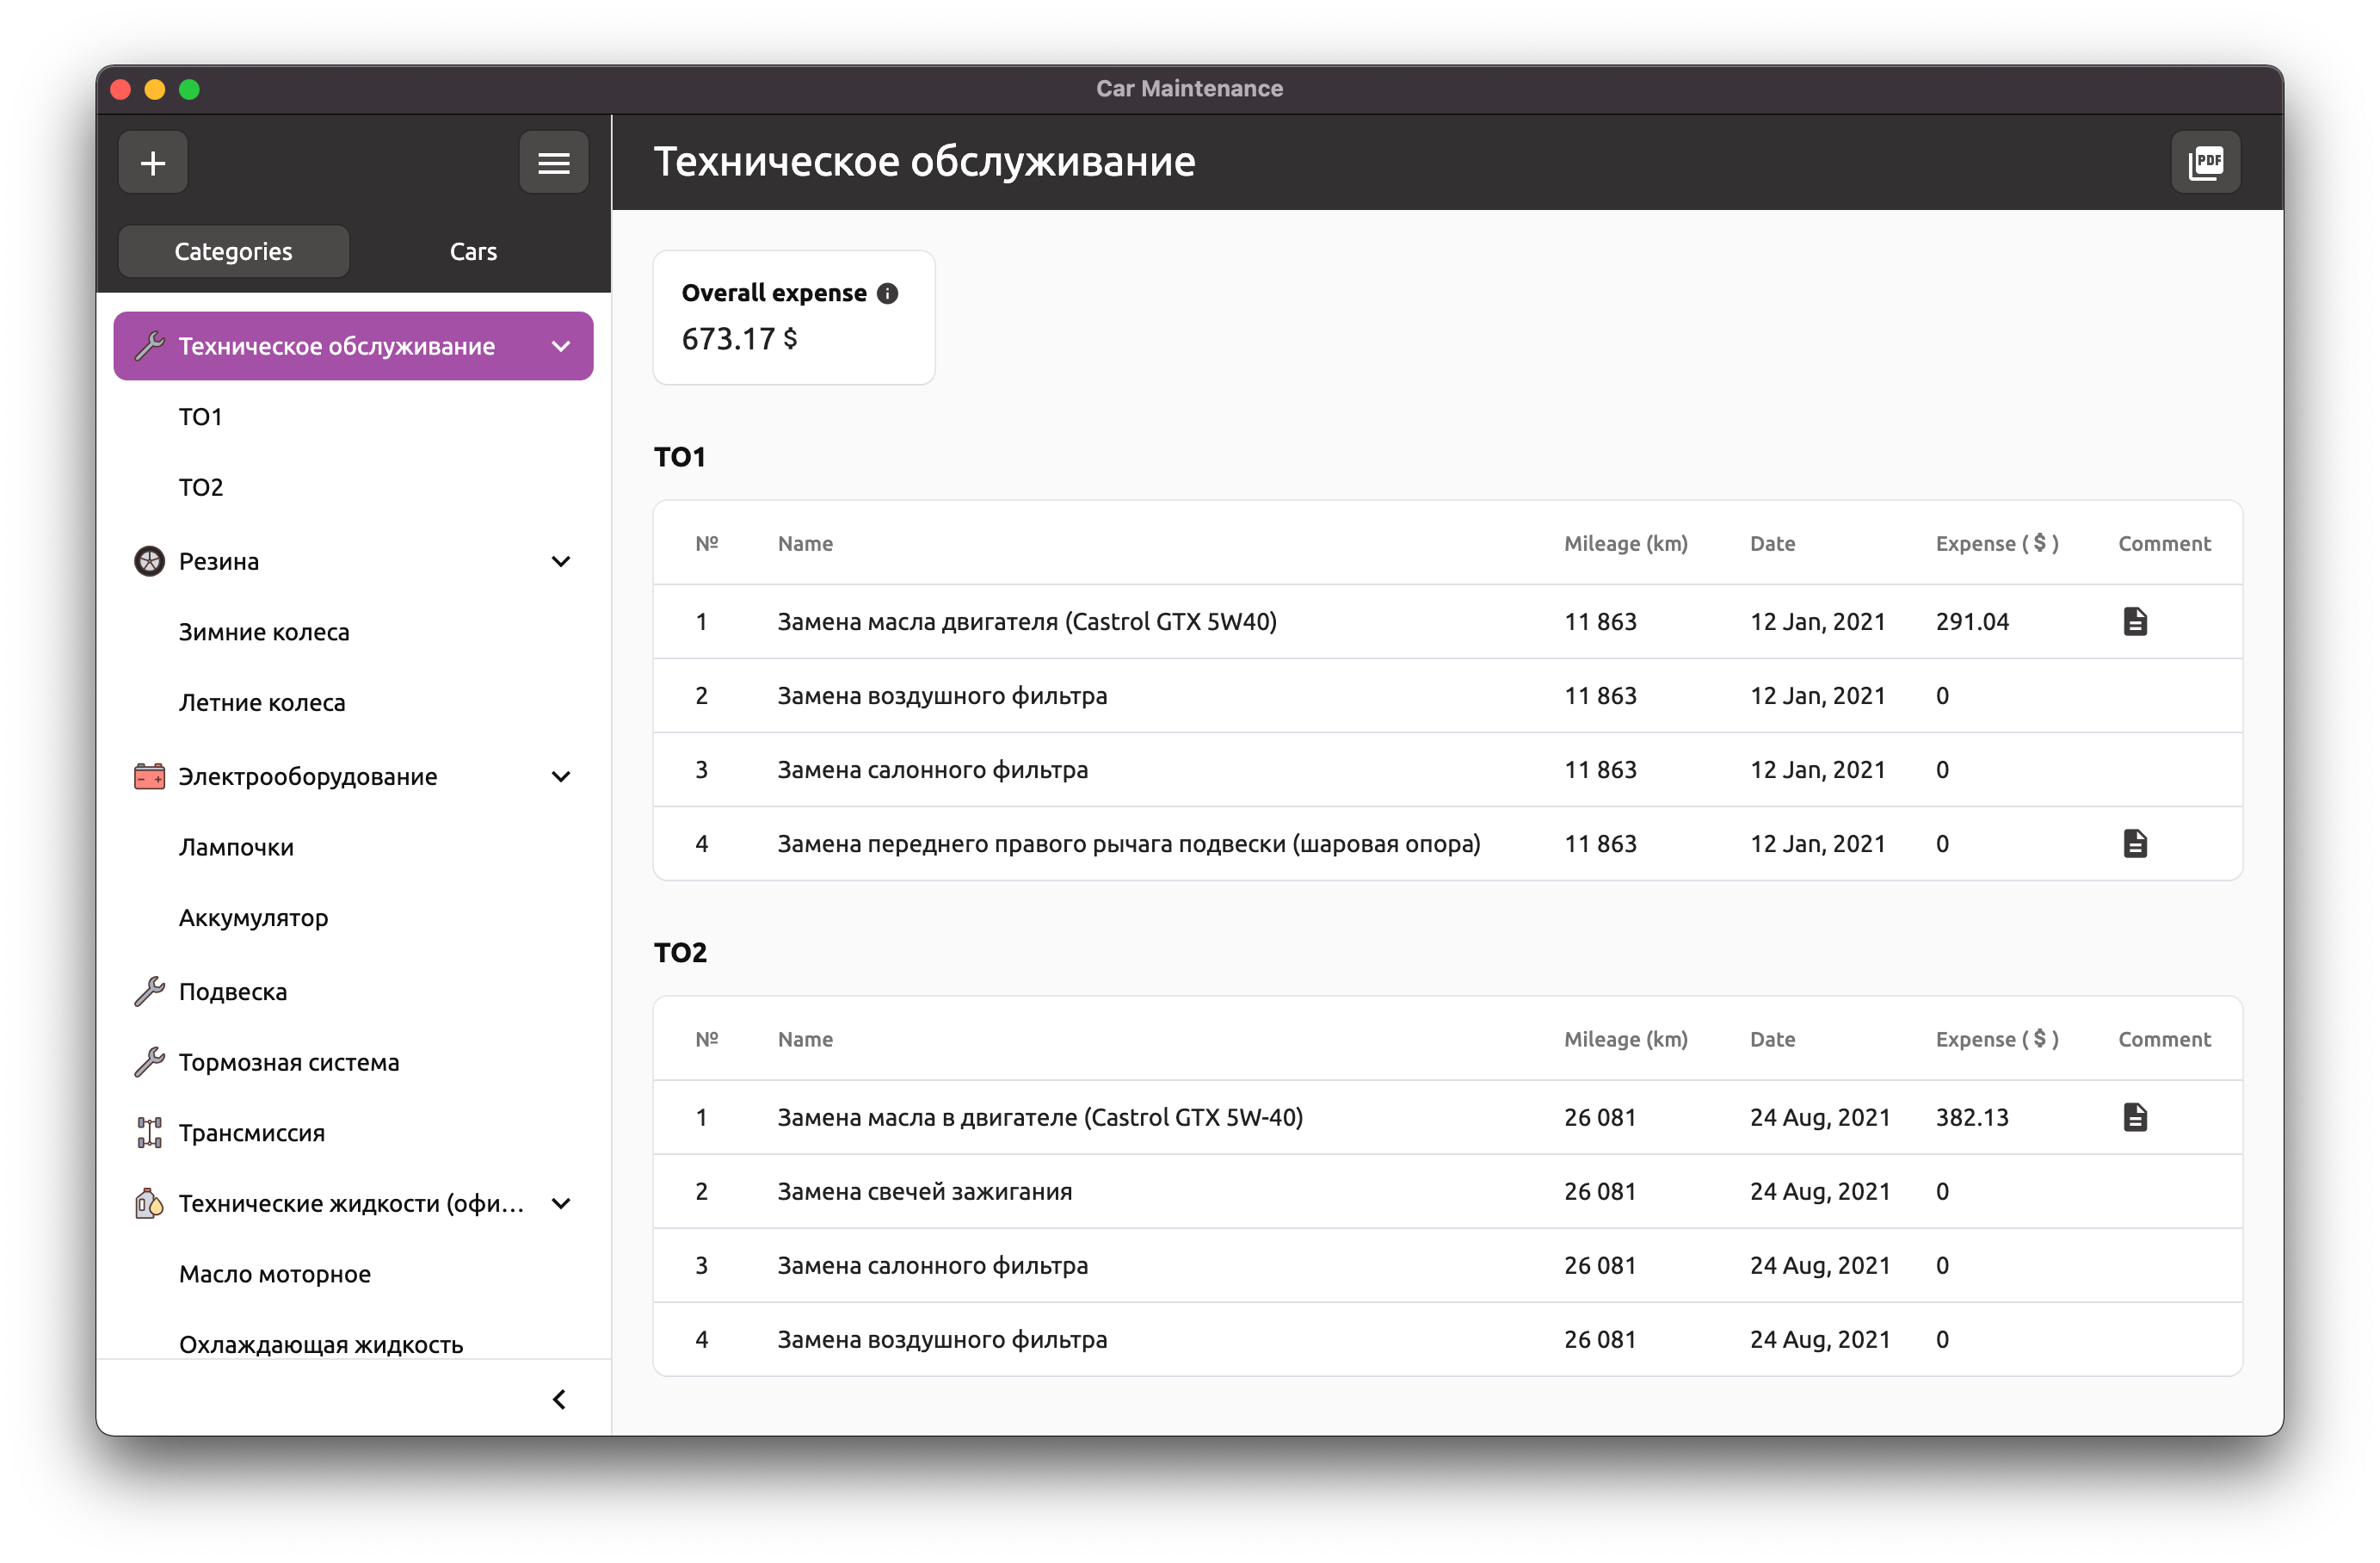Screen dimensions: 2380x1563
Task: Collapse the Резина category chevron
Action: coord(561,561)
